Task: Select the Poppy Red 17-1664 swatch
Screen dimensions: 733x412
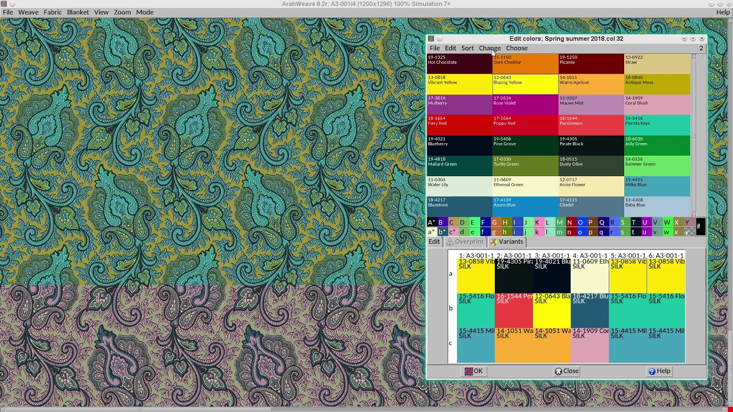Action: point(525,125)
